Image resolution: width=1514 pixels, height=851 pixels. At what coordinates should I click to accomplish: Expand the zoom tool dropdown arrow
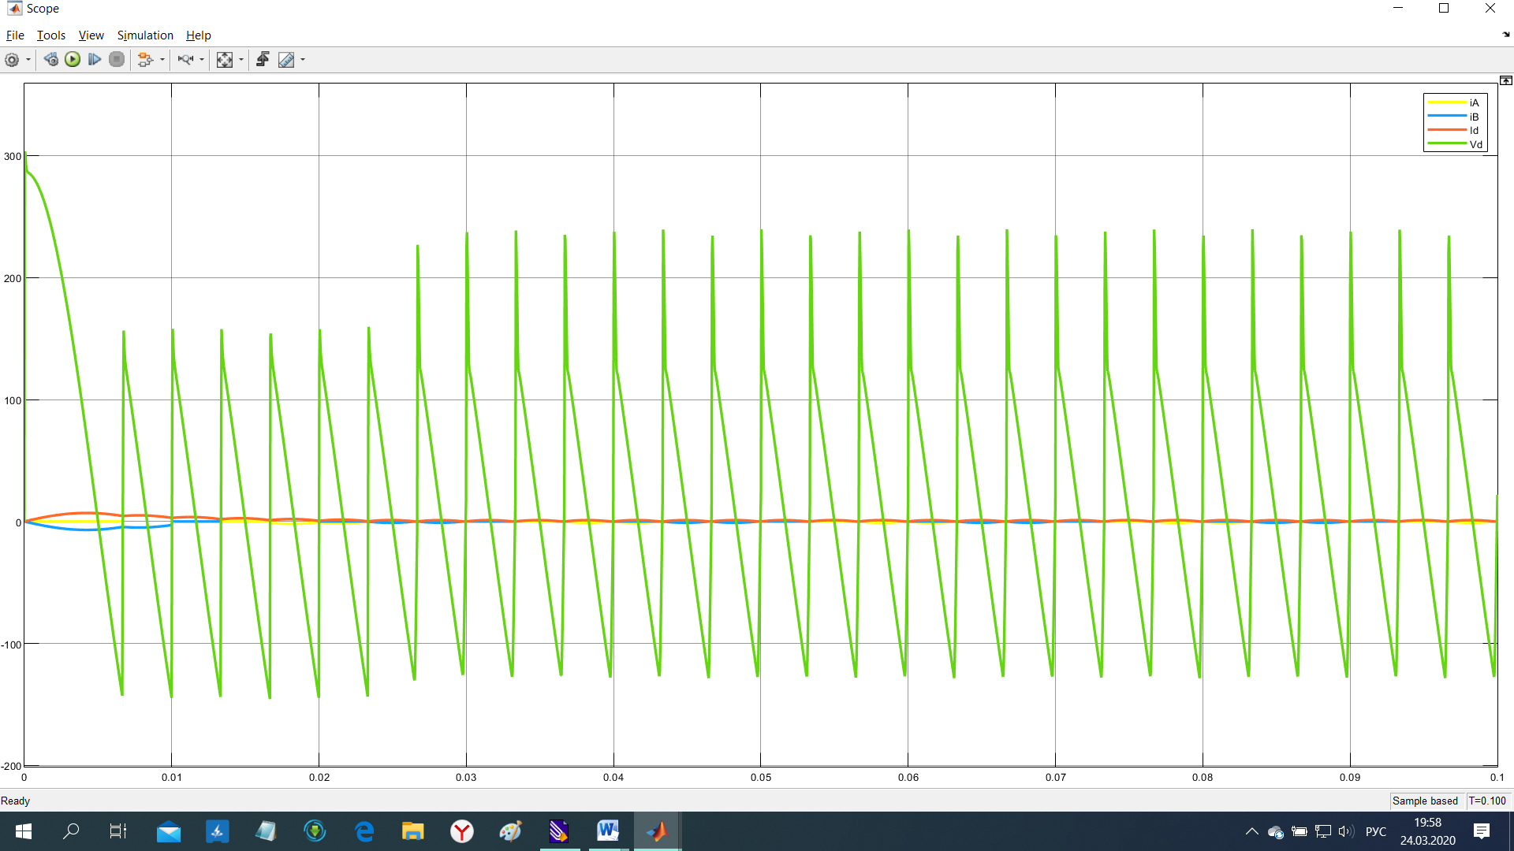[x=202, y=60]
